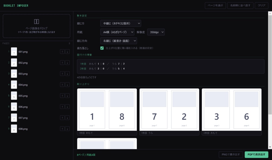
Task: Move 005.png down in the list
Action: [x=67, y=96]
